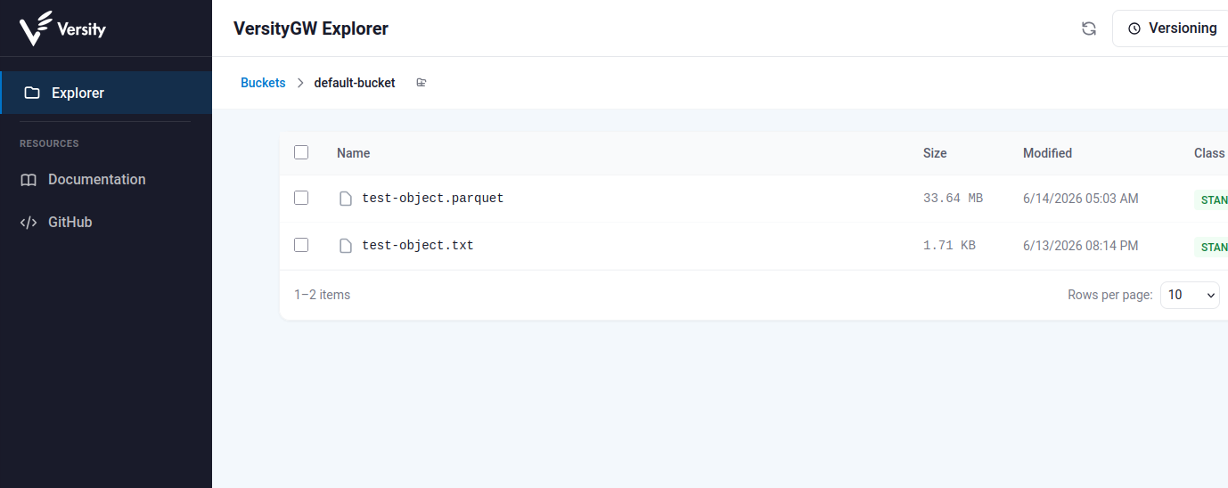Screen dimensions: 1228x488
Task: Check the box for test-object.txt
Action: (x=301, y=245)
